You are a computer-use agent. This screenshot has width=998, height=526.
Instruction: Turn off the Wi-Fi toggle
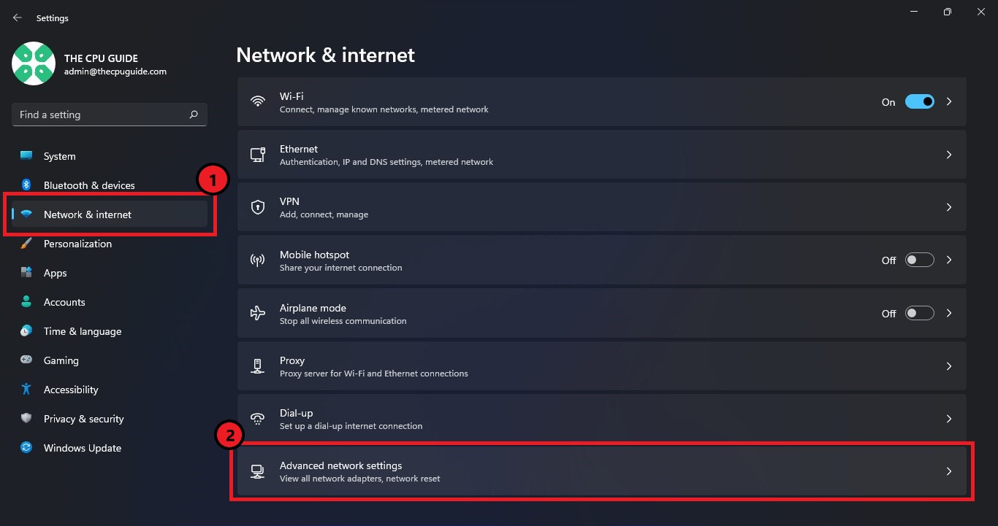(x=919, y=102)
